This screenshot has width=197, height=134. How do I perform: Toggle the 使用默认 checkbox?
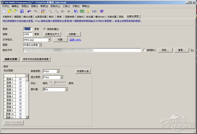144,50
